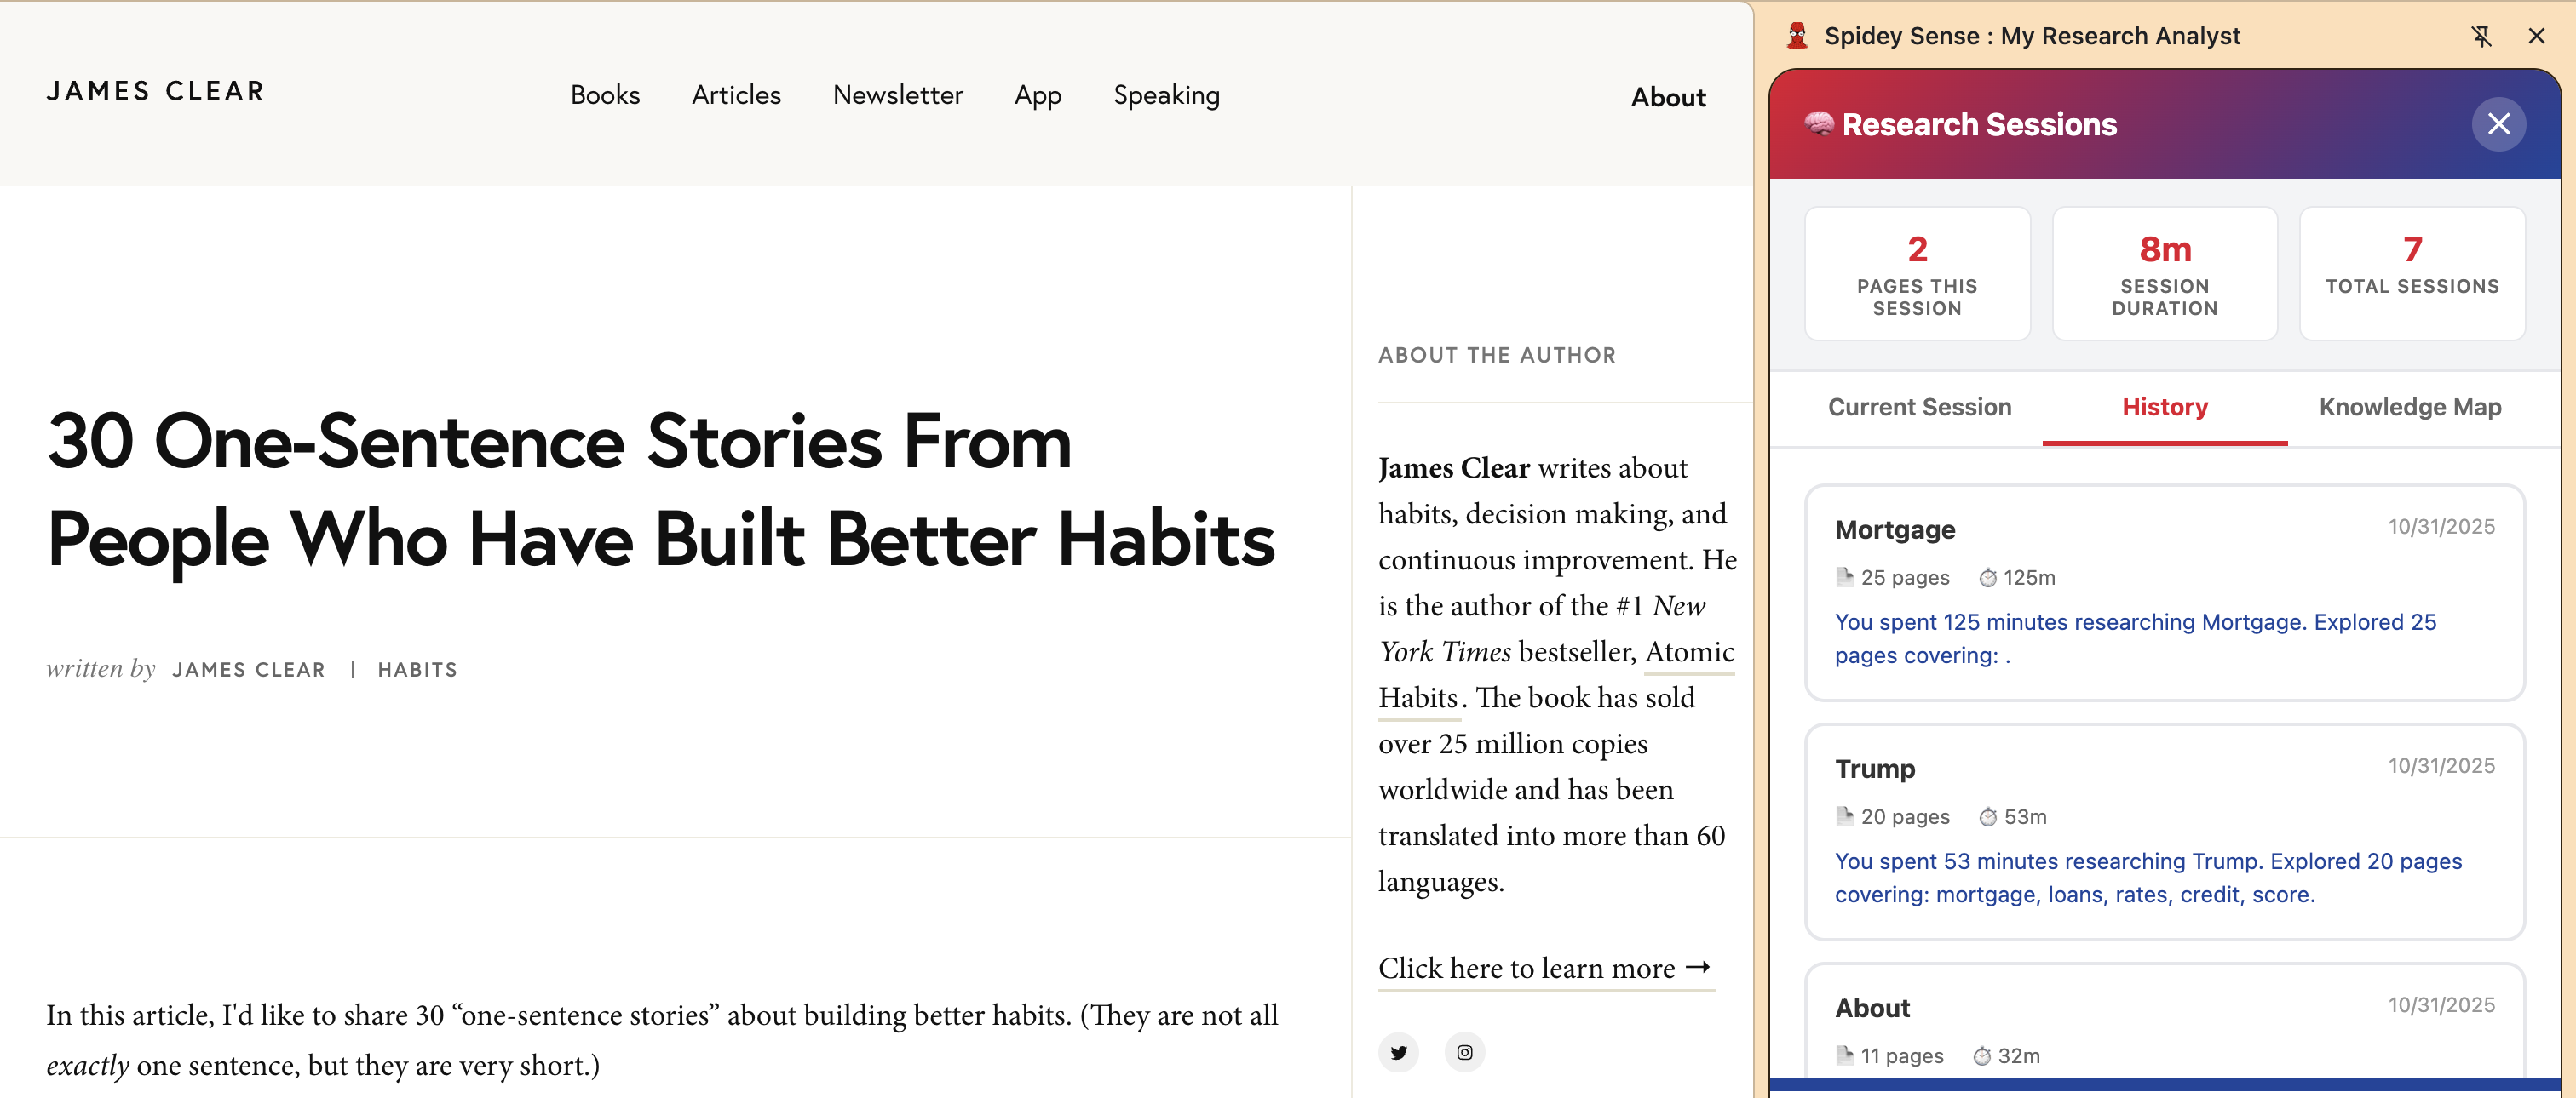This screenshot has height=1098, width=2576.
Task: Click the brain icon beside Research Sessions
Action: (1819, 124)
